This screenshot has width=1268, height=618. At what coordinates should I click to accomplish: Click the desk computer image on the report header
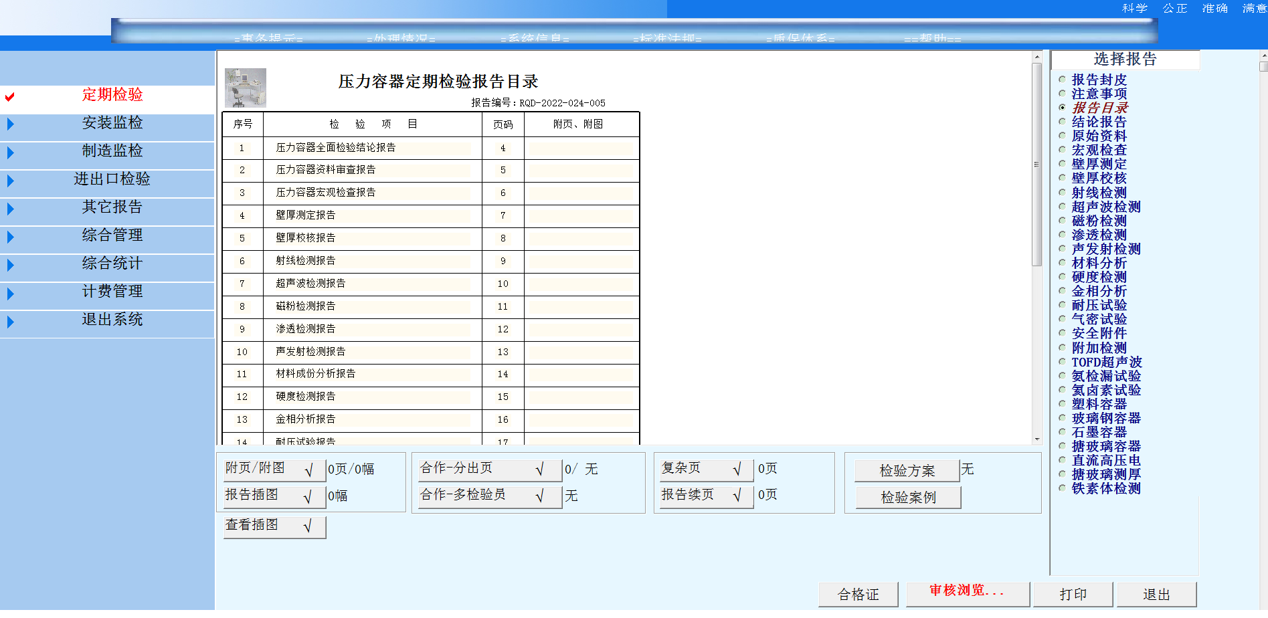245,86
